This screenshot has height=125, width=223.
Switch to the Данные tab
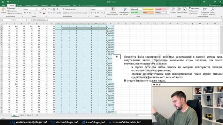pos(53,5)
